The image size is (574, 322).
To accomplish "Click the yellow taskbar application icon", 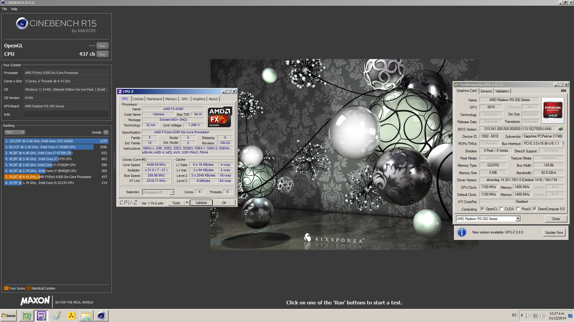I will point(71,316).
